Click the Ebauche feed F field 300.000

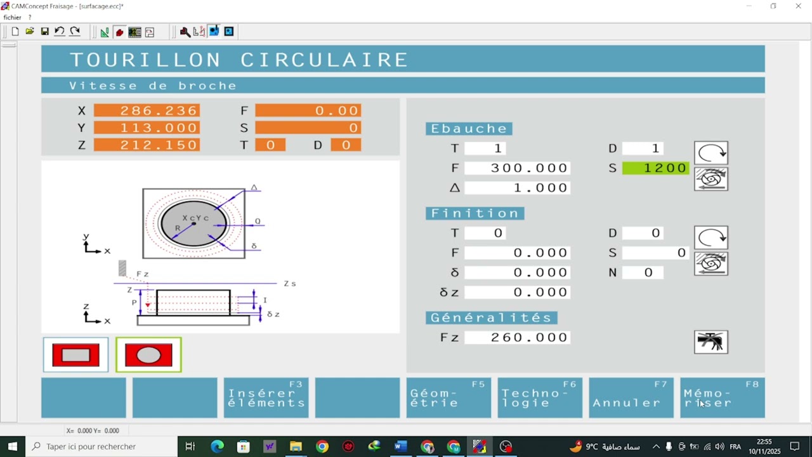click(x=517, y=168)
